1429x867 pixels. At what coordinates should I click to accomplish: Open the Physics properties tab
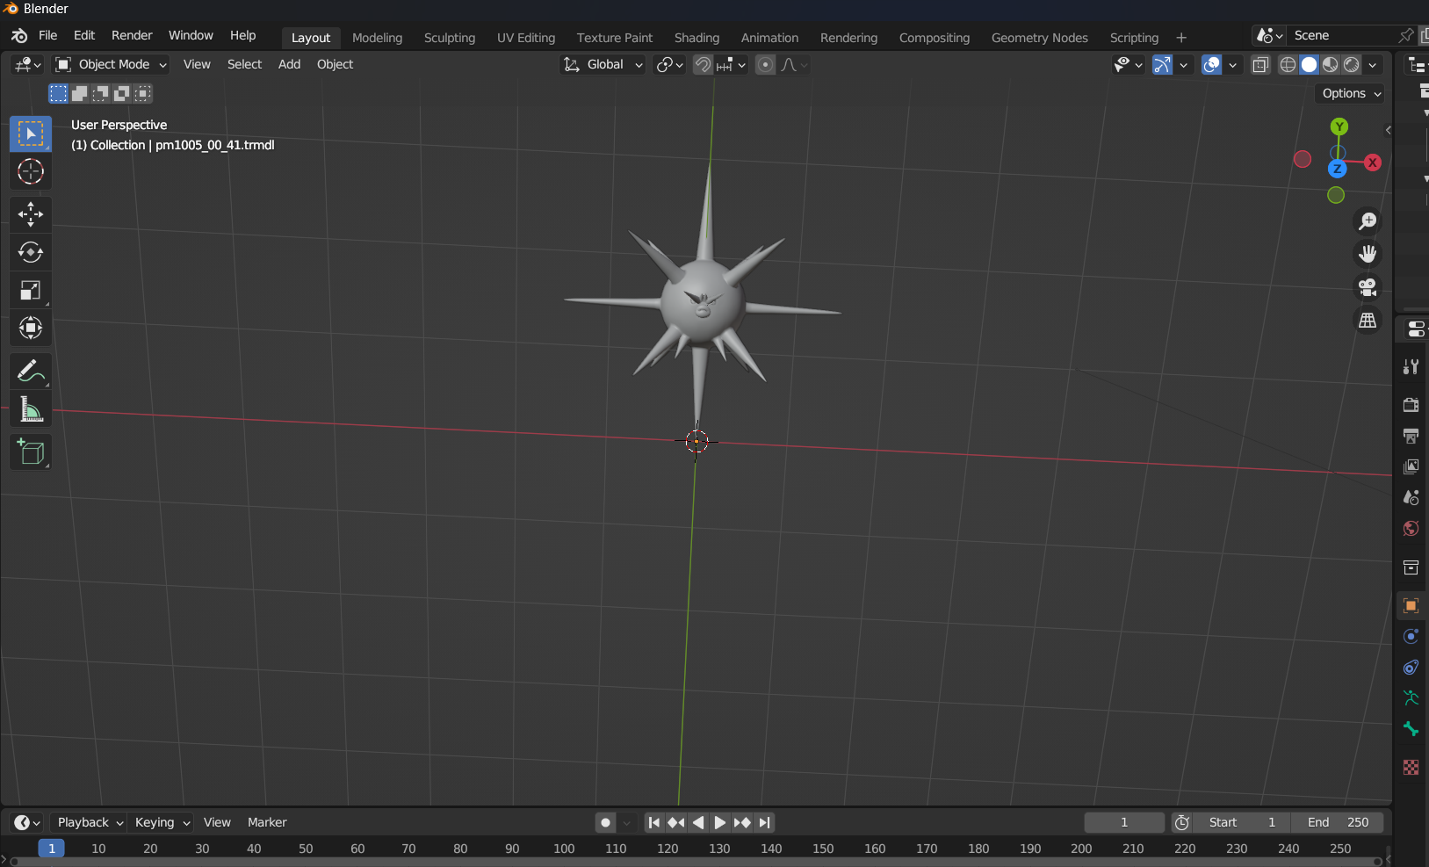click(1411, 637)
